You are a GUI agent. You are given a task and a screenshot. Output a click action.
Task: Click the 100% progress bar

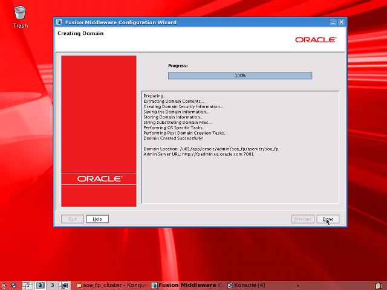(240, 76)
